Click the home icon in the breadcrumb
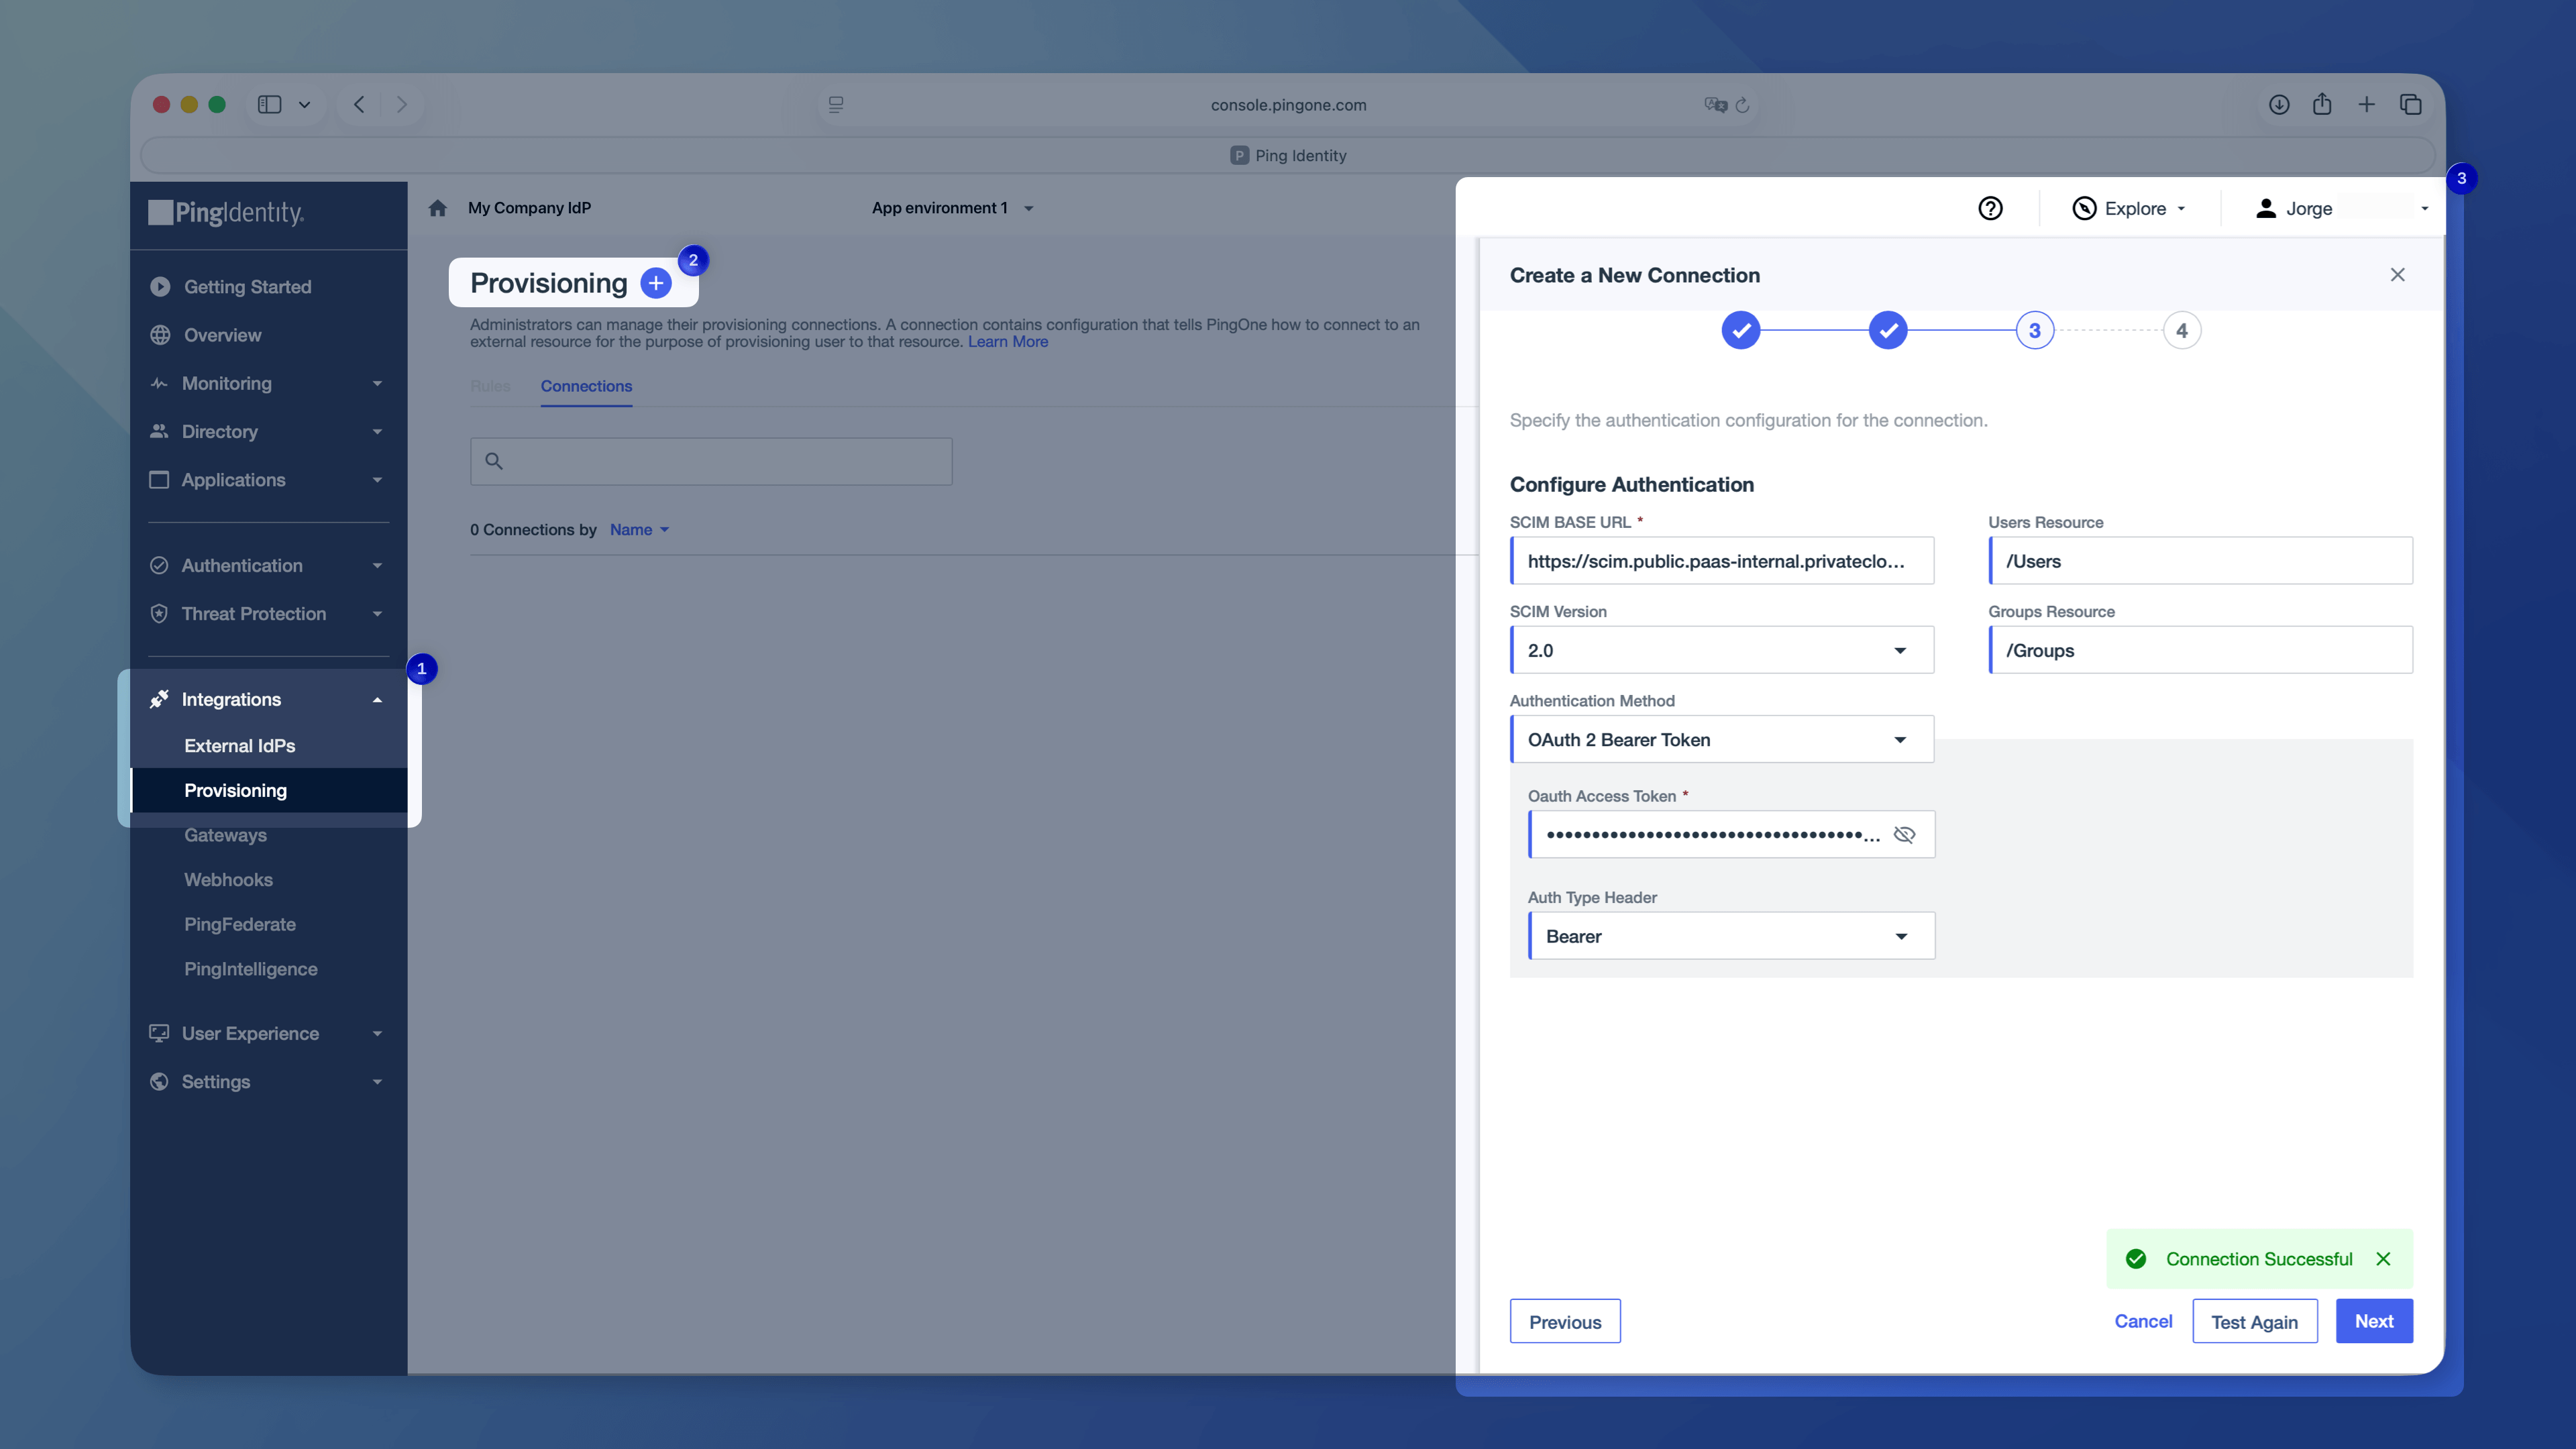 coord(437,208)
